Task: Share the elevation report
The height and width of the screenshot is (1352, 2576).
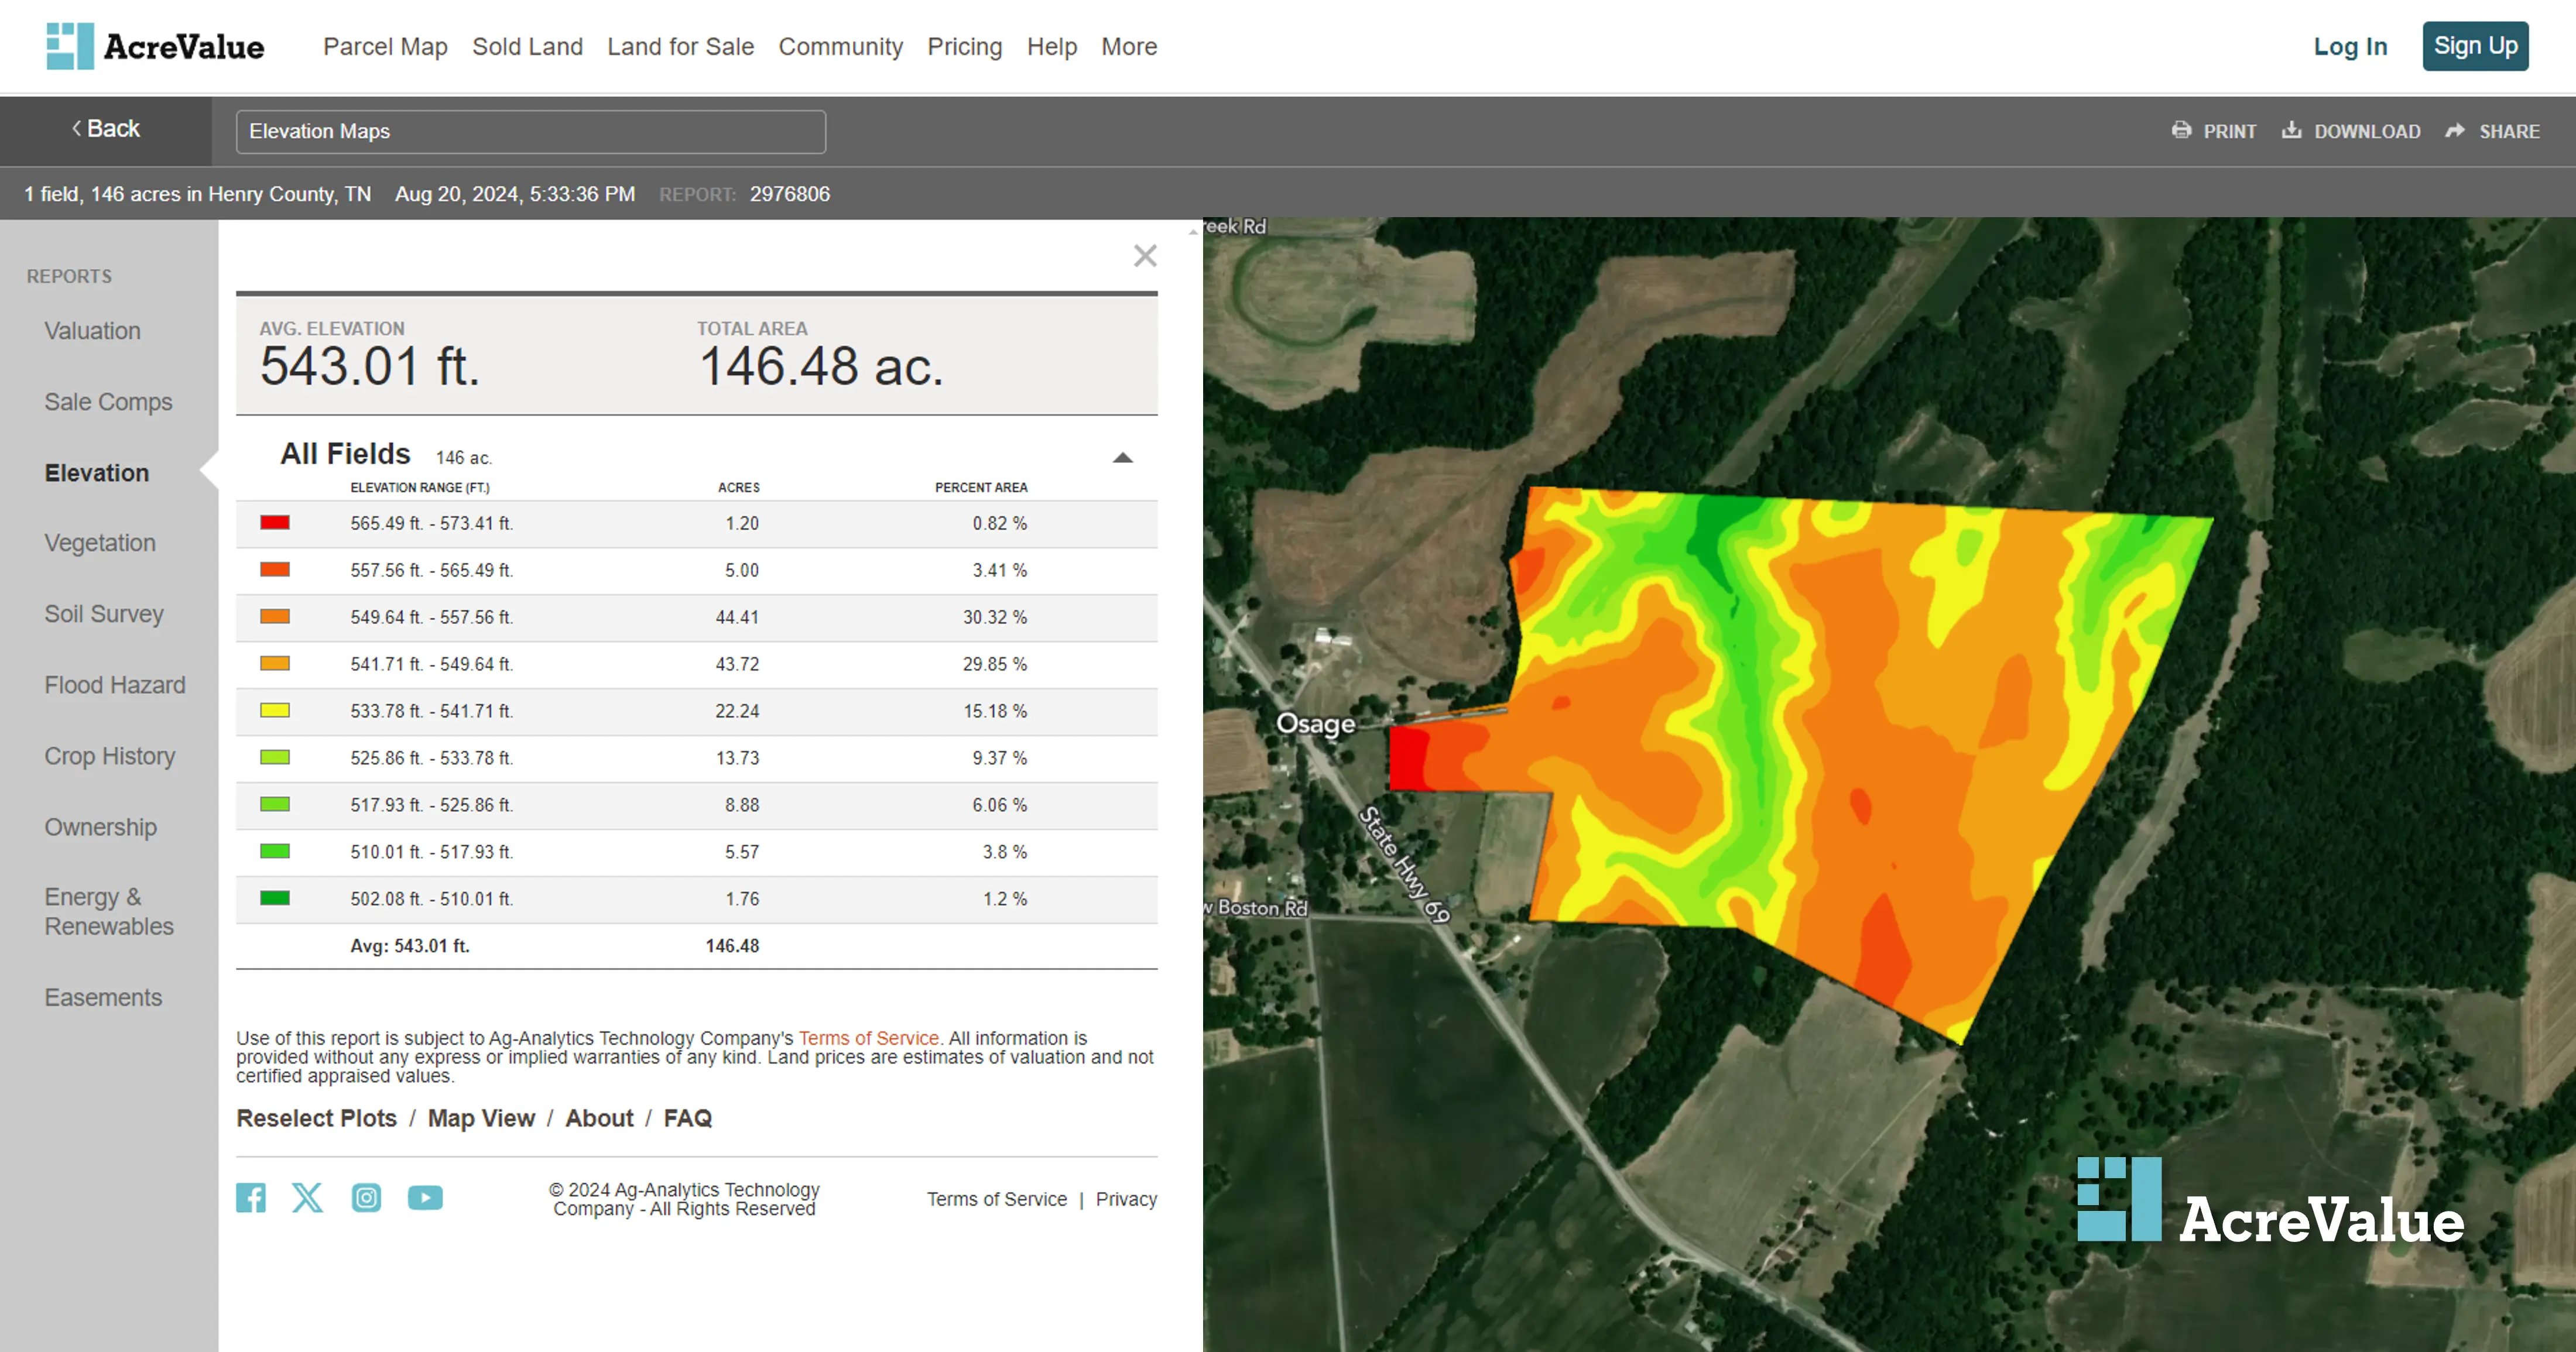Action: (x=2492, y=131)
